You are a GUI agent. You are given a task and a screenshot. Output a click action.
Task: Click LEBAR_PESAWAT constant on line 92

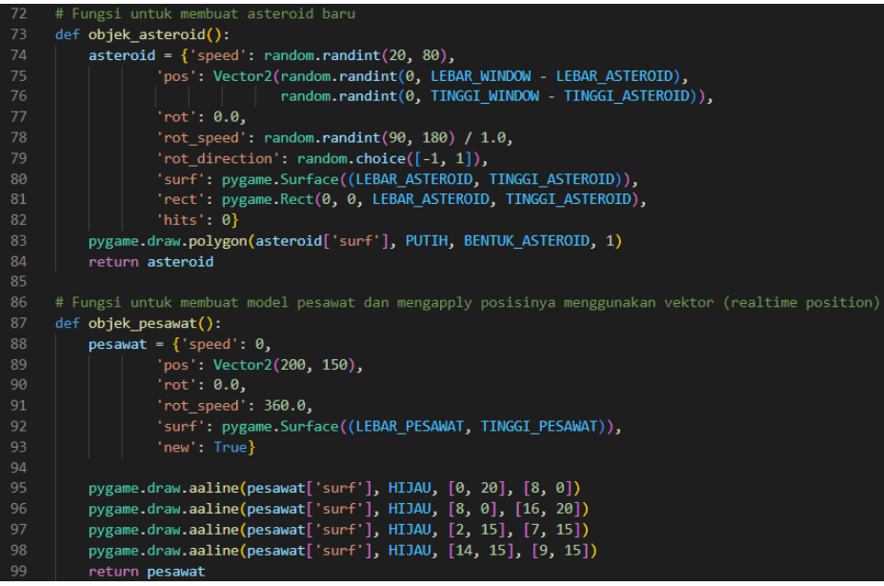410,426
